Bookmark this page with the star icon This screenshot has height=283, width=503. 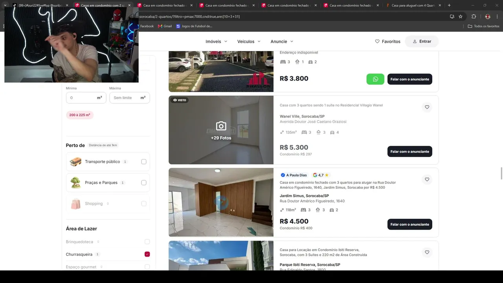(x=461, y=17)
